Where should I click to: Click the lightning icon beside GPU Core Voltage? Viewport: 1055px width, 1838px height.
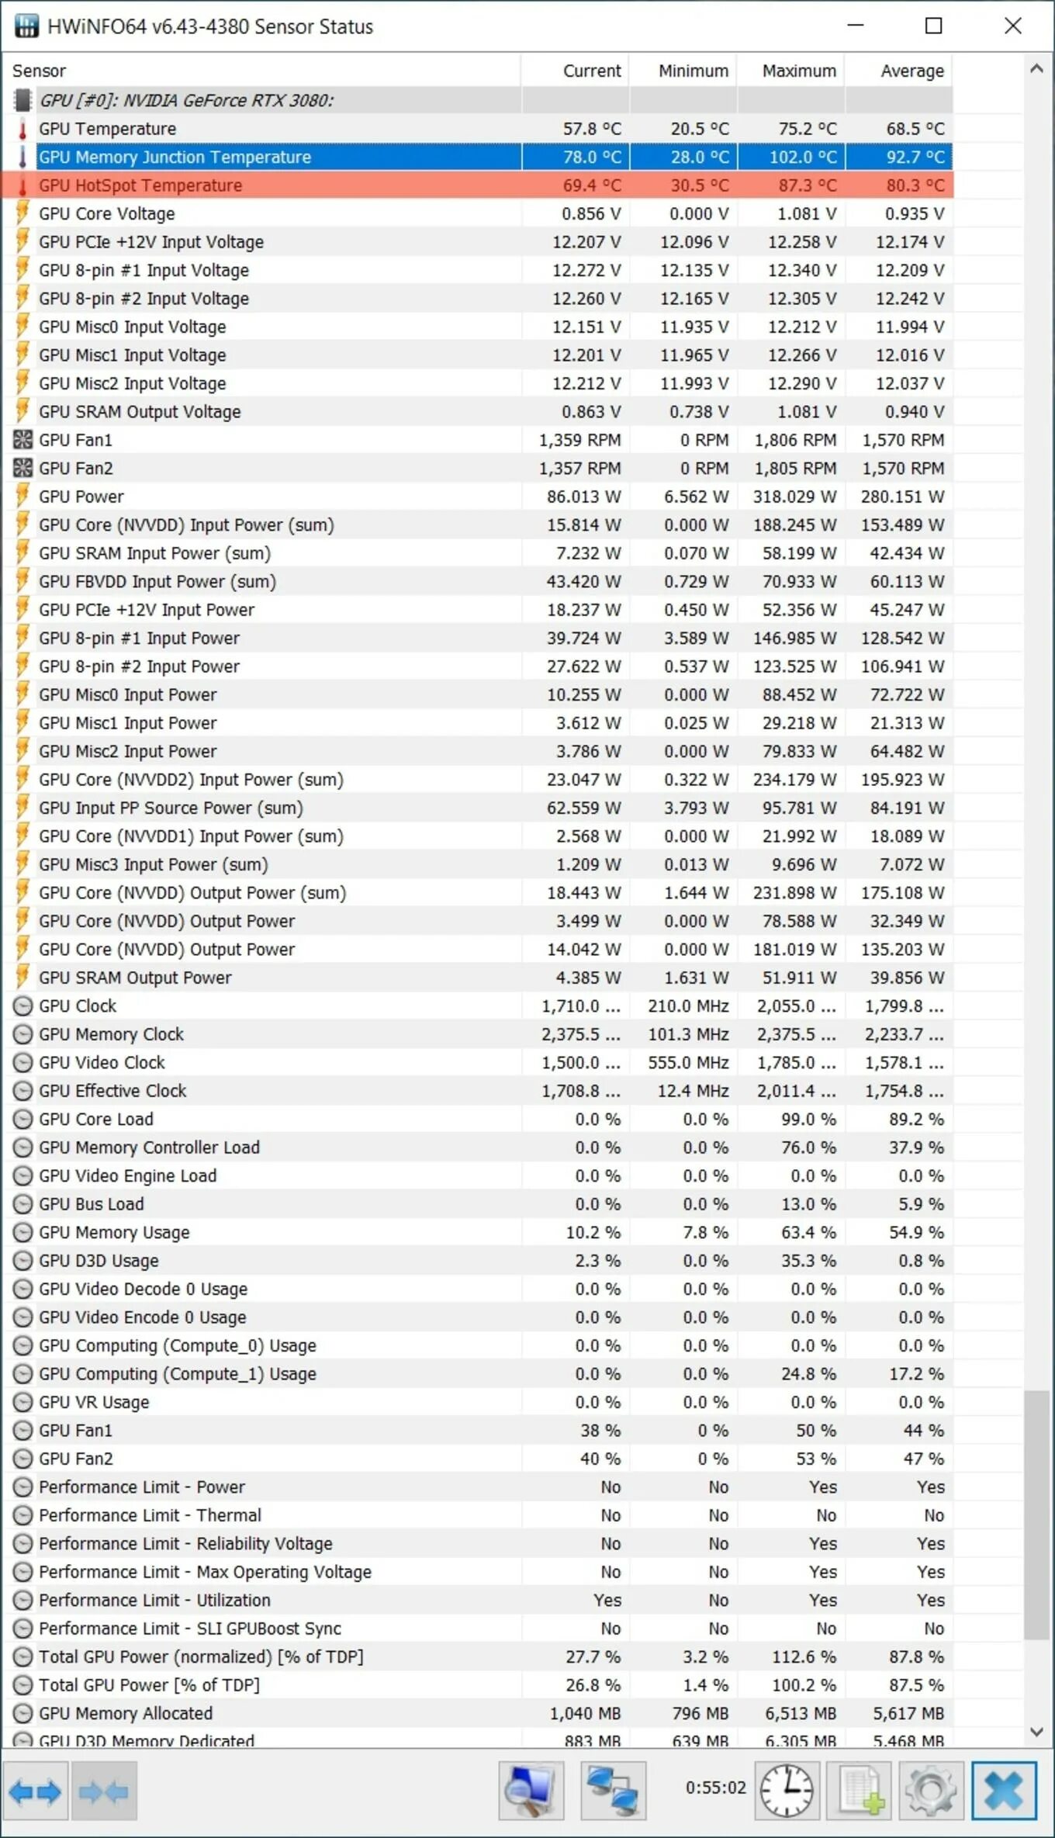(22, 213)
